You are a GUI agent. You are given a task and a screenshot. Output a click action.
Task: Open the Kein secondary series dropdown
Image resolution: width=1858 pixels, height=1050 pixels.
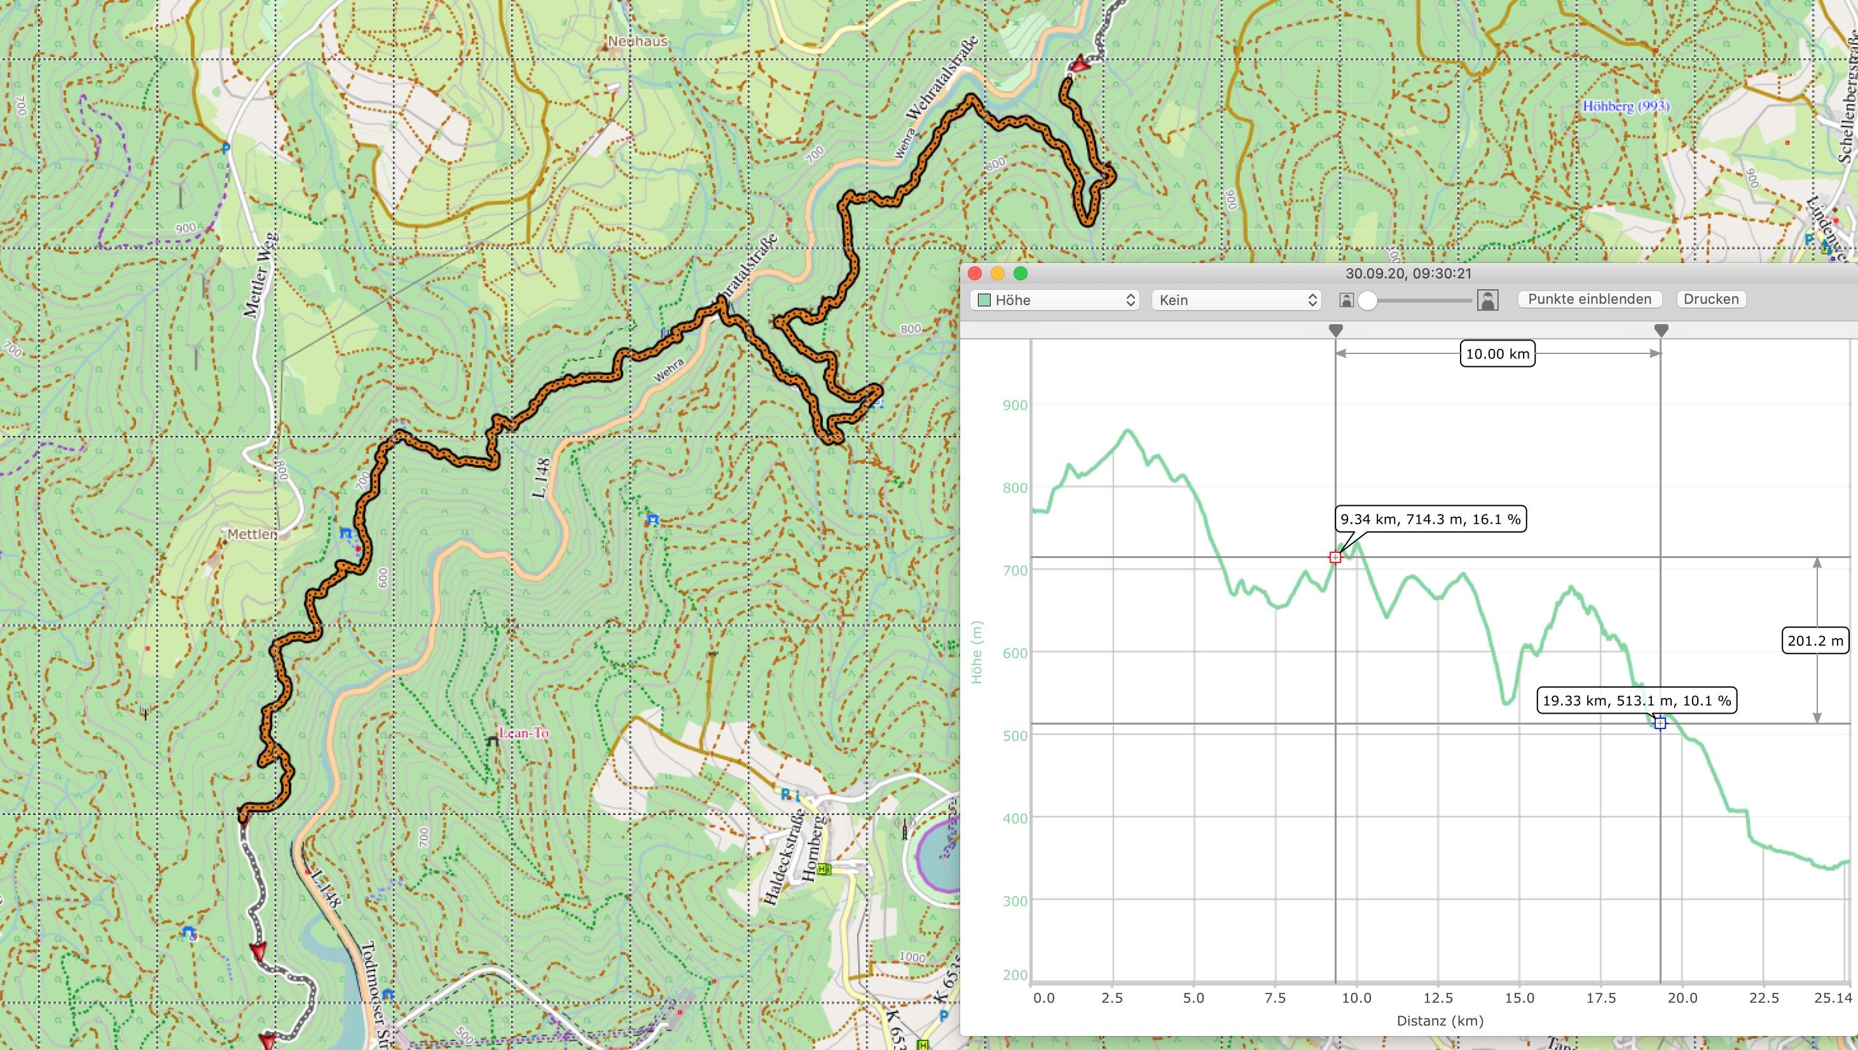(x=1236, y=300)
